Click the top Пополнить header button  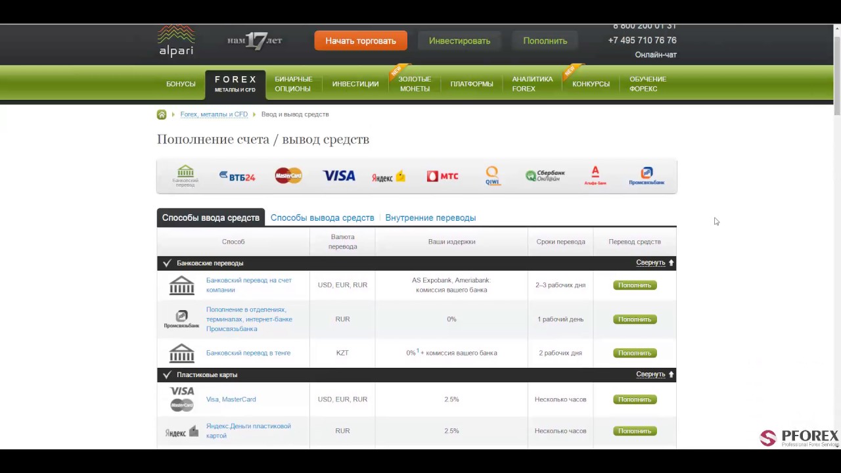(x=545, y=41)
